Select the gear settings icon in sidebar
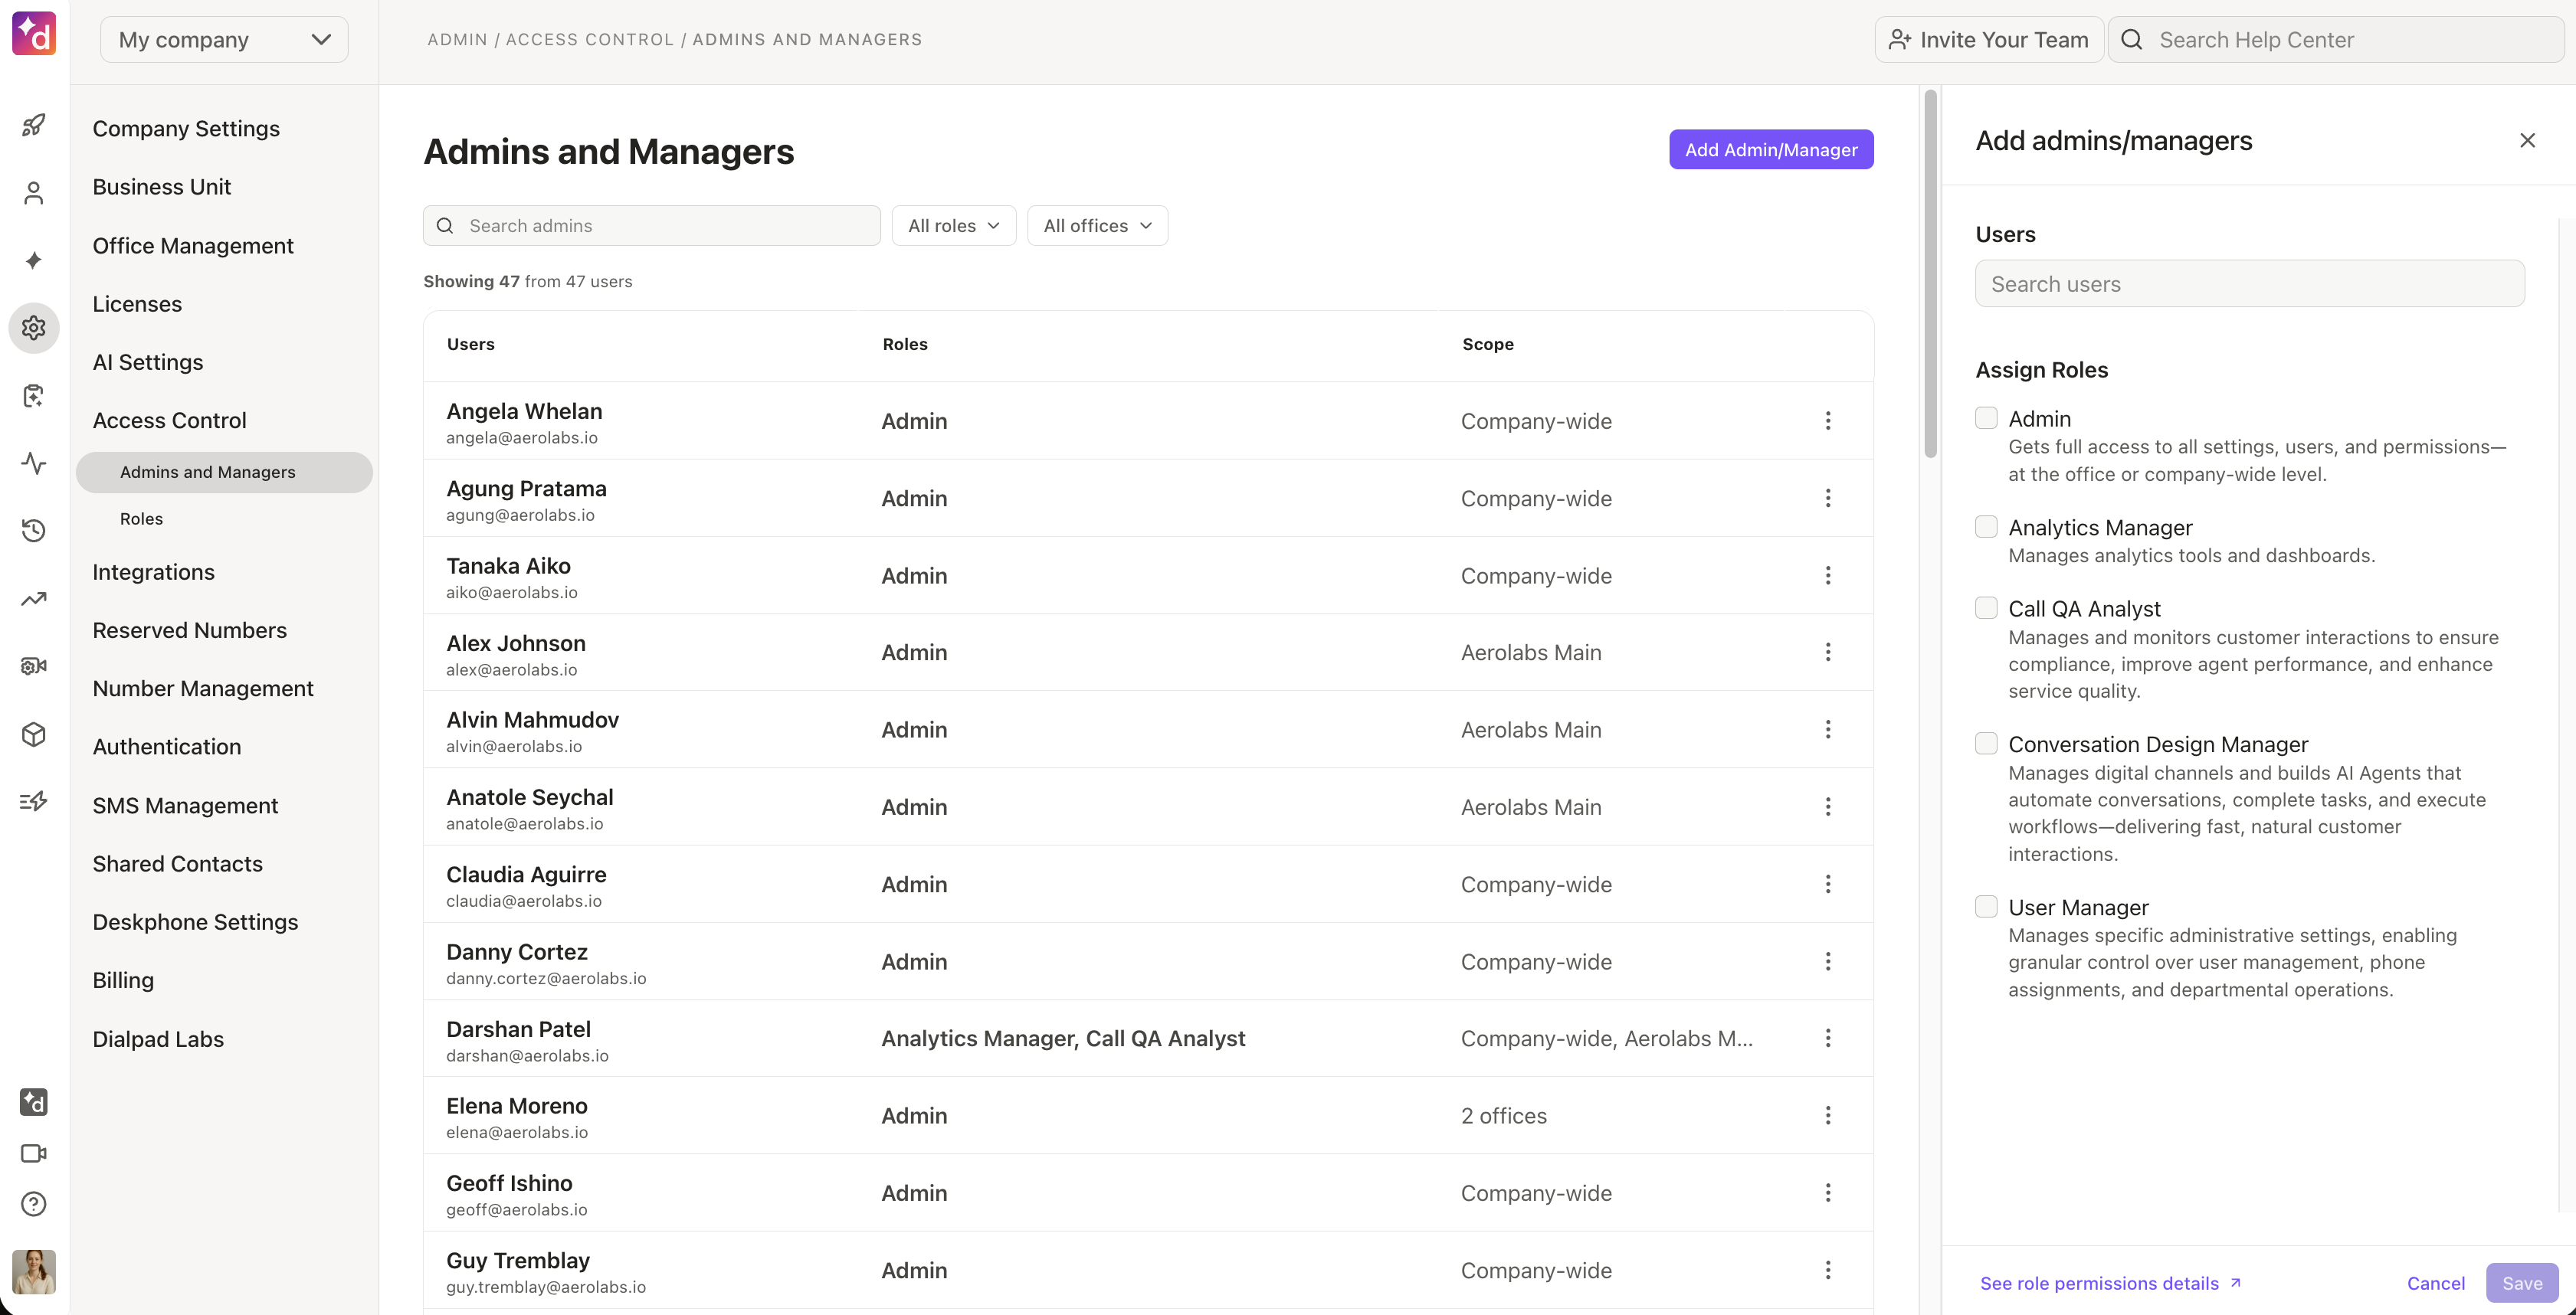This screenshot has height=1315, width=2576. pos(34,328)
